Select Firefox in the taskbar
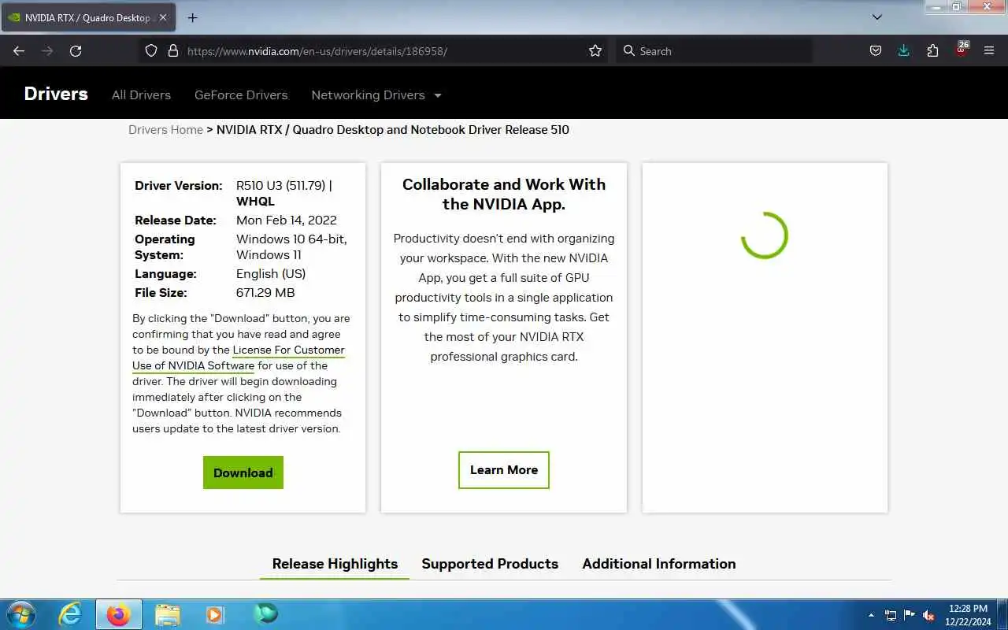The height and width of the screenshot is (630, 1008). pos(119,614)
